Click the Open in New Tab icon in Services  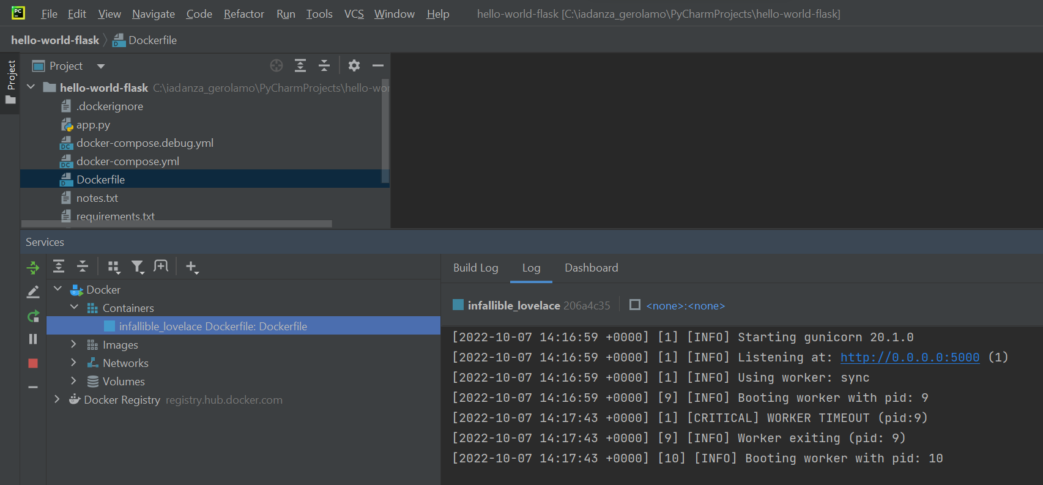coord(161,267)
